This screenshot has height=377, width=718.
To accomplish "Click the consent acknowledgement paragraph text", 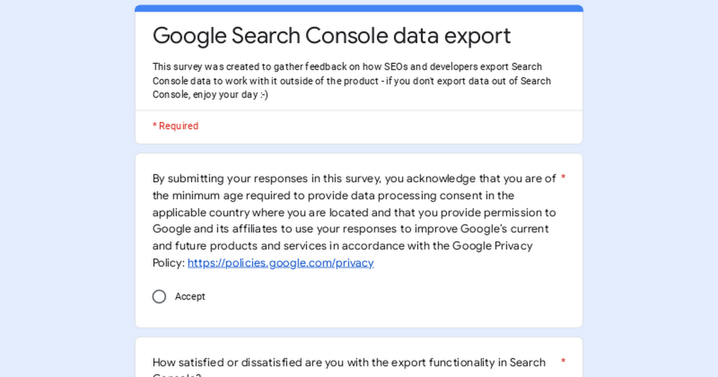I will click(353, 212).
